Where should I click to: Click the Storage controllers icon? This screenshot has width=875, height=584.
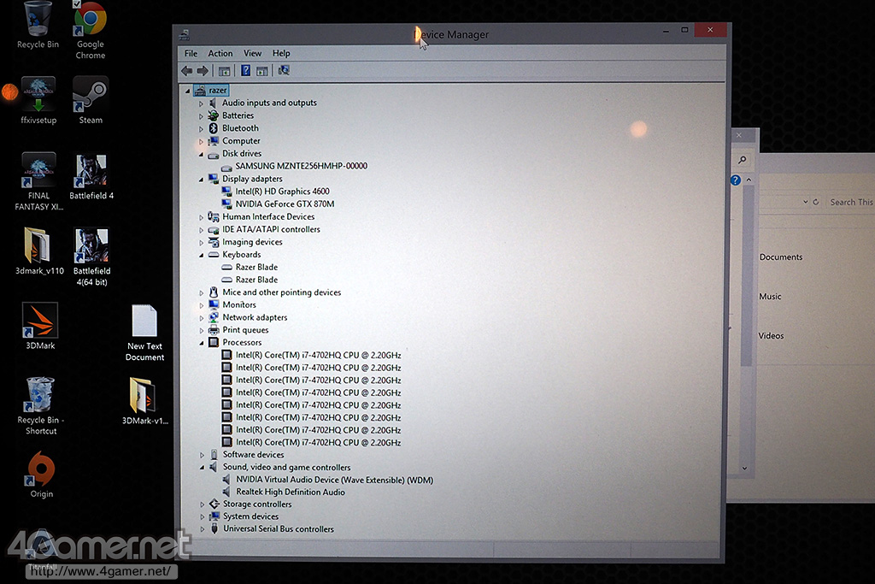click(214, 504)
